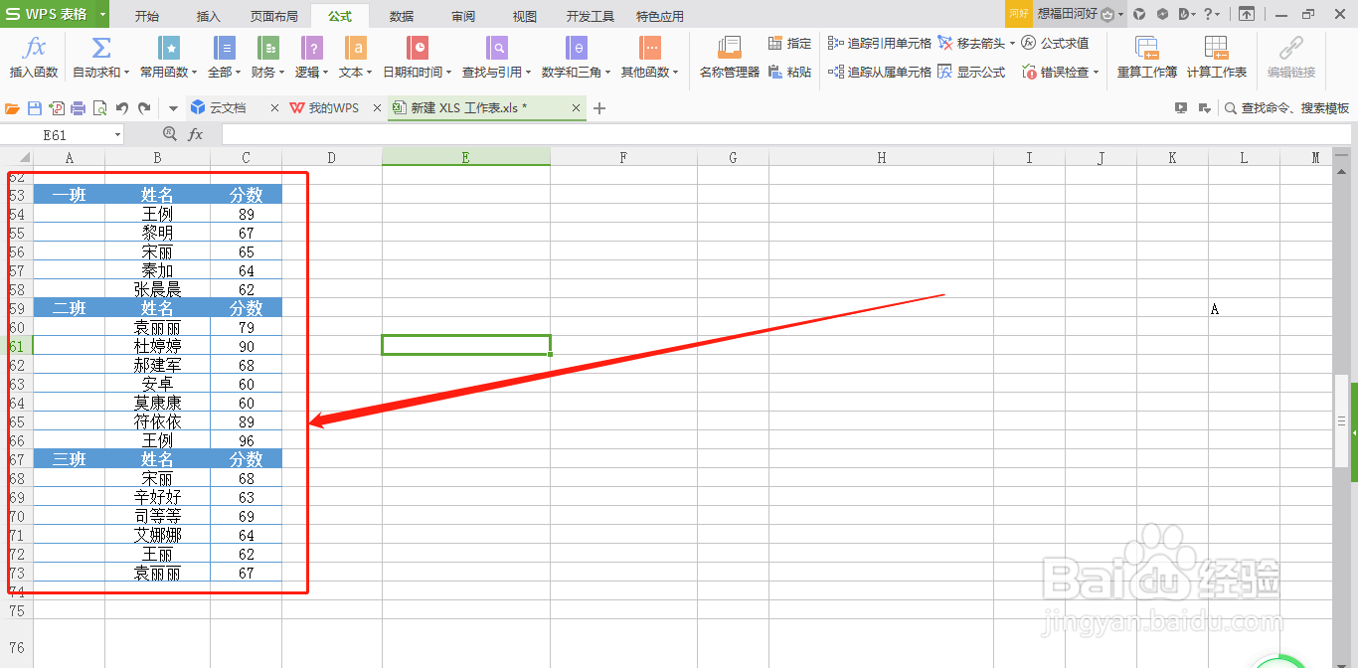Viewport: 1358px width, 668px height.
Task: Switch to the 视图 ribbon tab
Action: [x=524, y=16]
